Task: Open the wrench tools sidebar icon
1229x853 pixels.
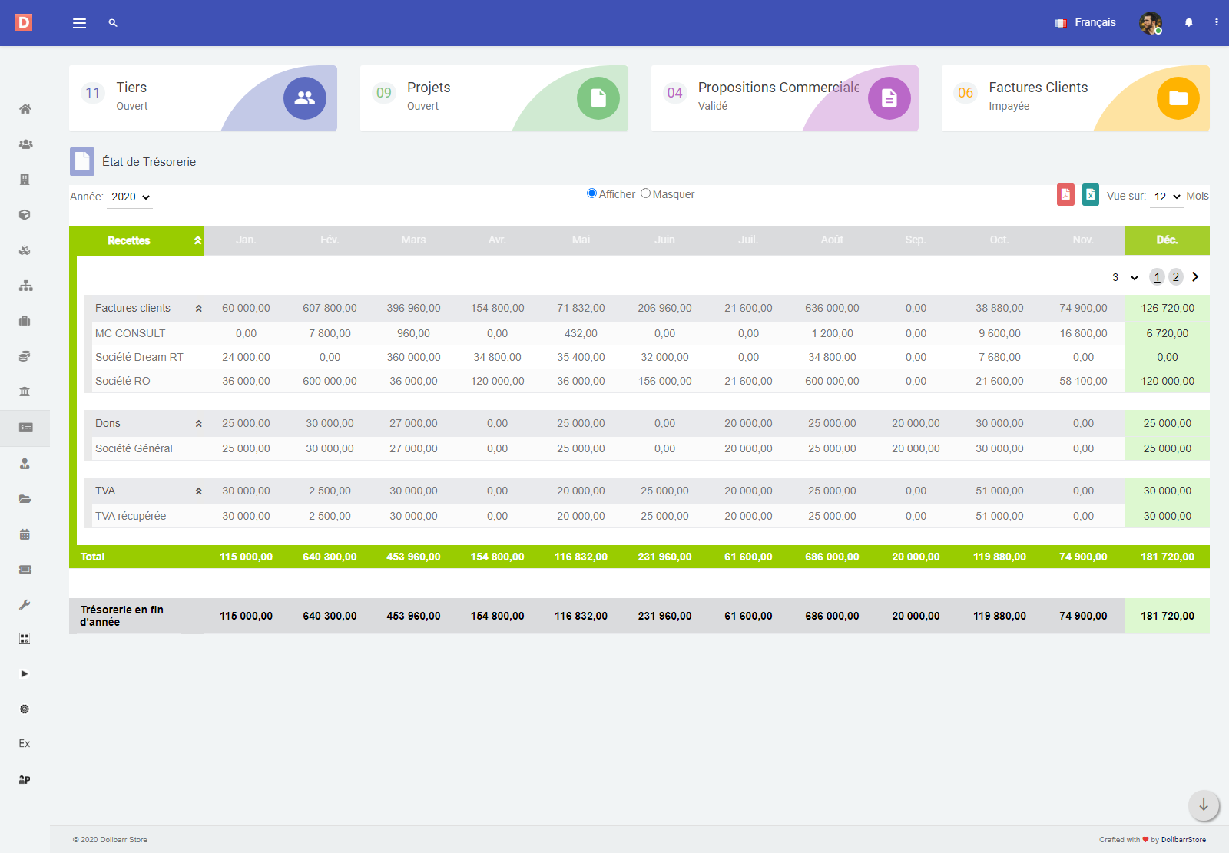Action: pos(25,605)
